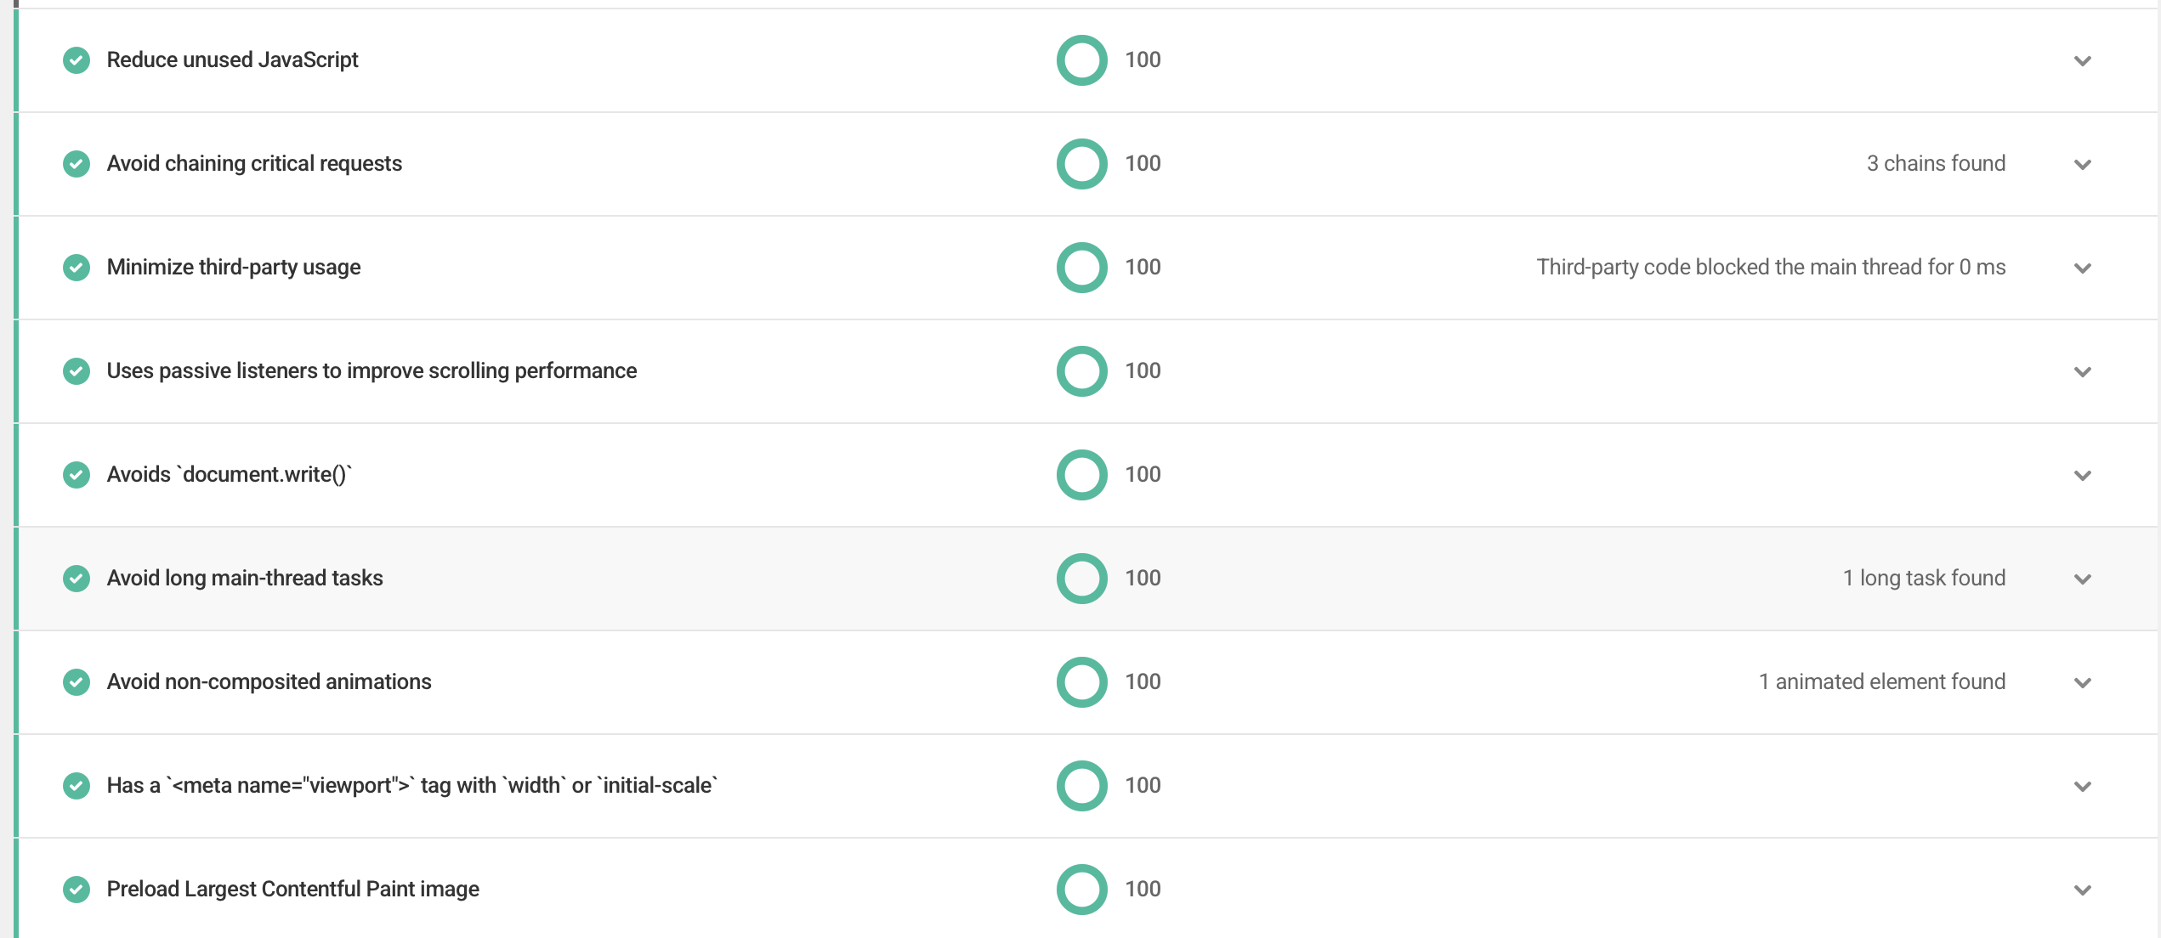Click green checkmark beside Avoid chaining critical requests
This screenshot has width=2161, height=938.
click(77, 164)
